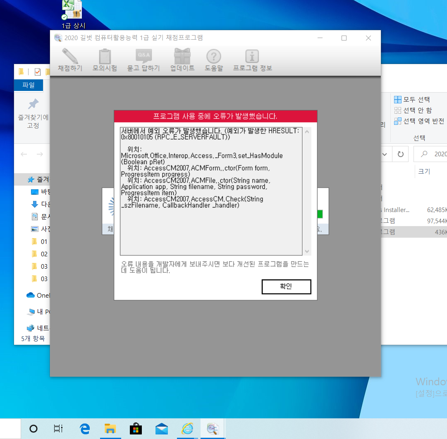Viewport: 447px width, 439px height.
Task: Open the 묻고 답하기 Q&A icon
Action: pyautogui.click(x=143, y=57)
